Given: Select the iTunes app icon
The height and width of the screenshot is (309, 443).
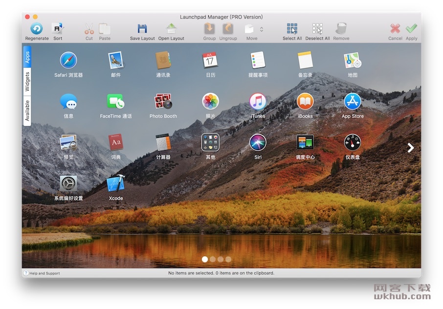Looking at the screenshot, I should click(258, 101).
